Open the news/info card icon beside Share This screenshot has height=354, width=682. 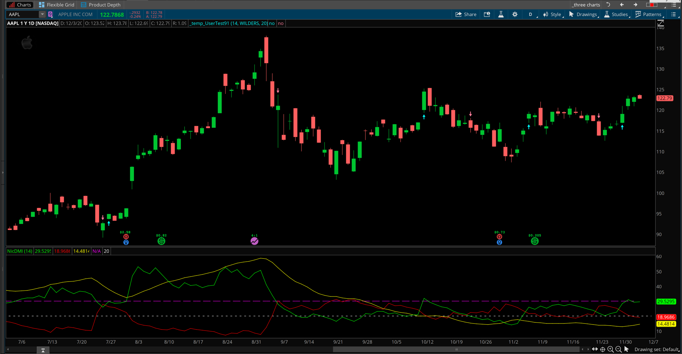click(x=487, y=15)
